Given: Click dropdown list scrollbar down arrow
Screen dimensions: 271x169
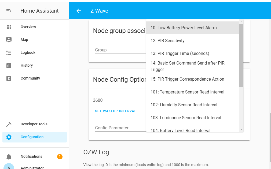Looking at the screenshot, I should [241, 129].
